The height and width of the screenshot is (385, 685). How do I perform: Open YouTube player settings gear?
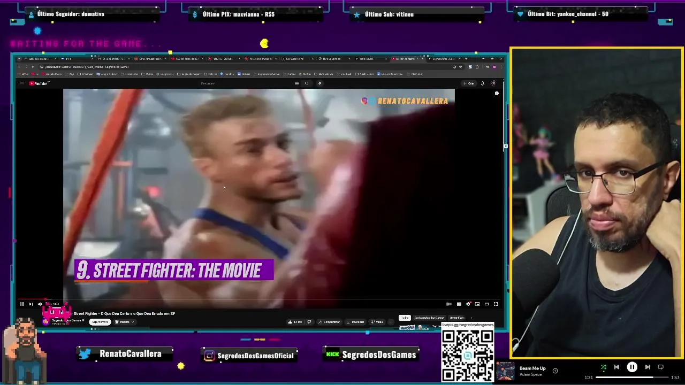[468, 304]
